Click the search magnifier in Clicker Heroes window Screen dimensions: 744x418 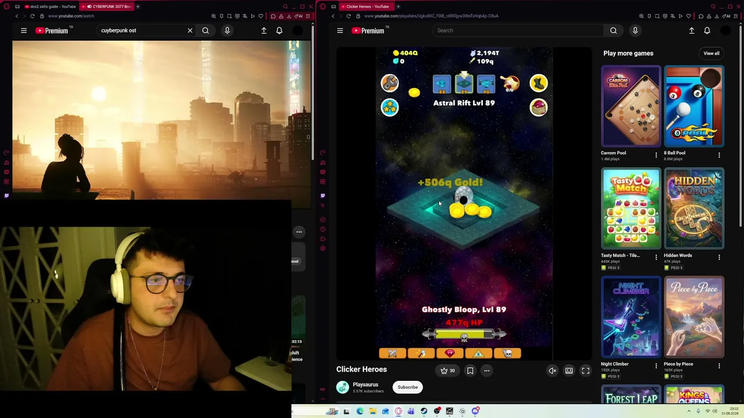click(x=613, y=31)
